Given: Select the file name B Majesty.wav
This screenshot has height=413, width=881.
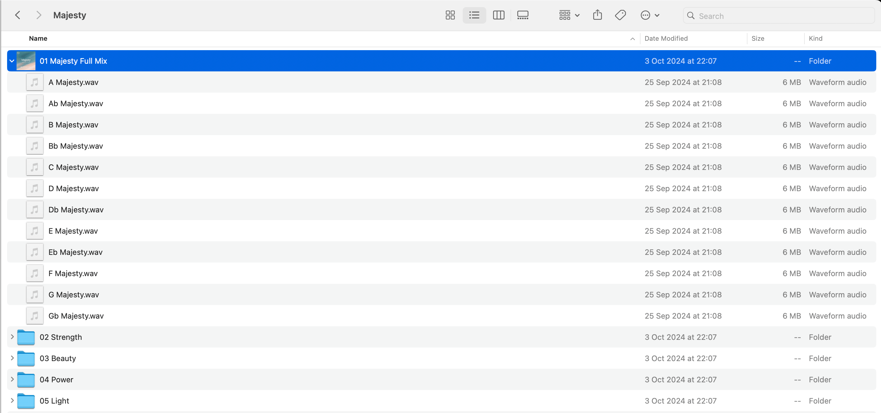Looking at the screenshot, I should (x=73, y=125).
